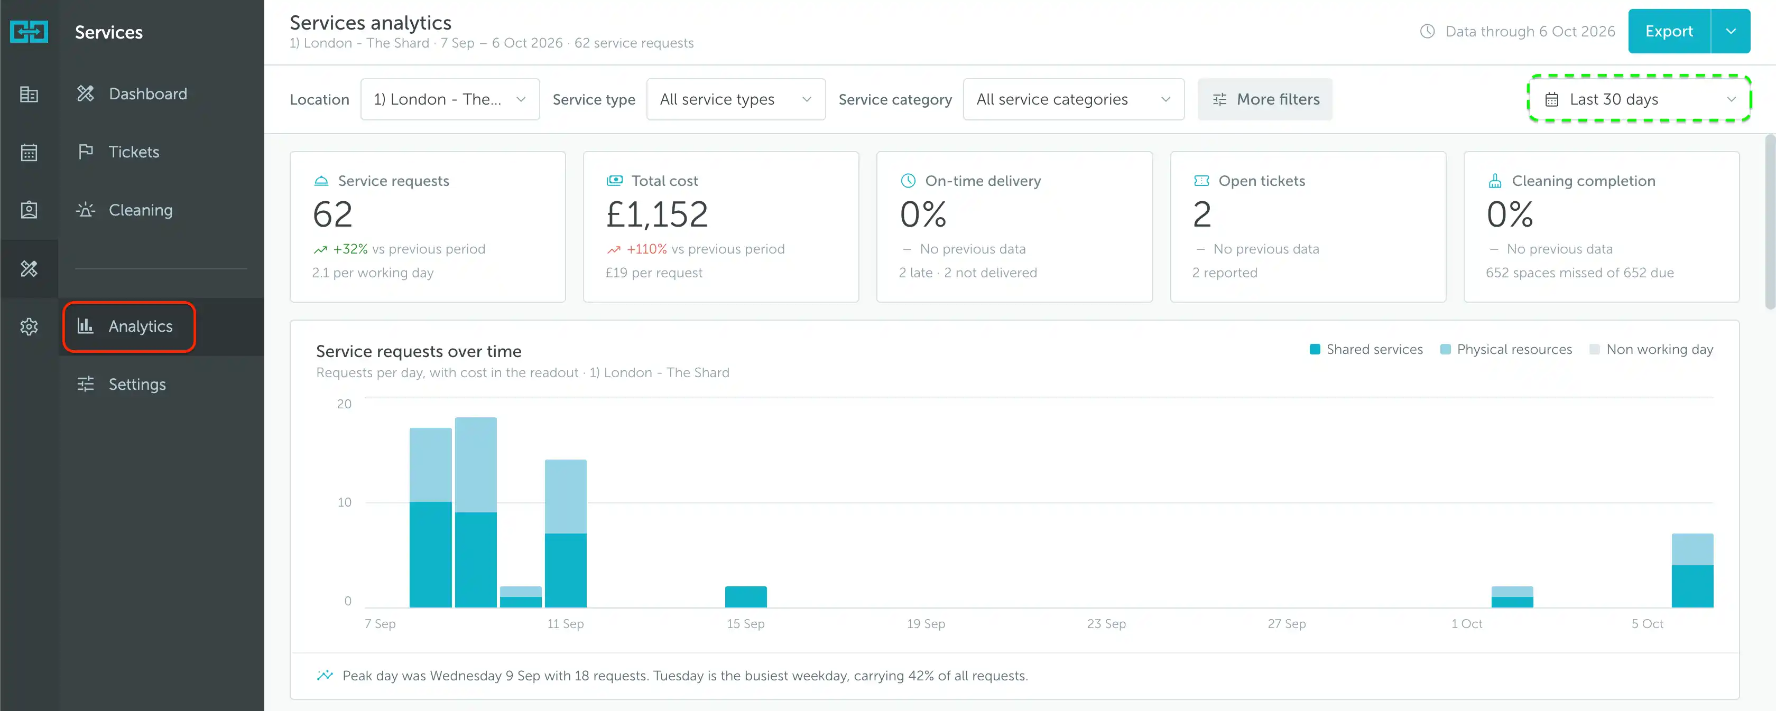Click the On-time delivery clock icon
1776x711 pixels.
pyautogui.click(x=908, y=181)
